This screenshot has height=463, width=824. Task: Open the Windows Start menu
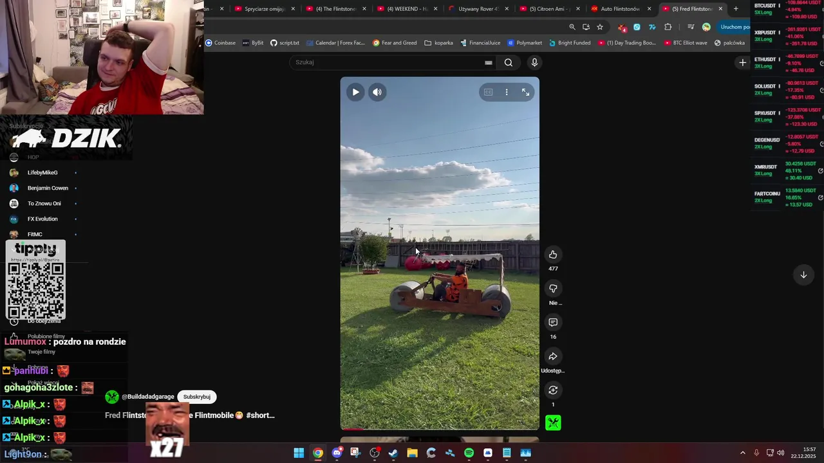point(299,453)
